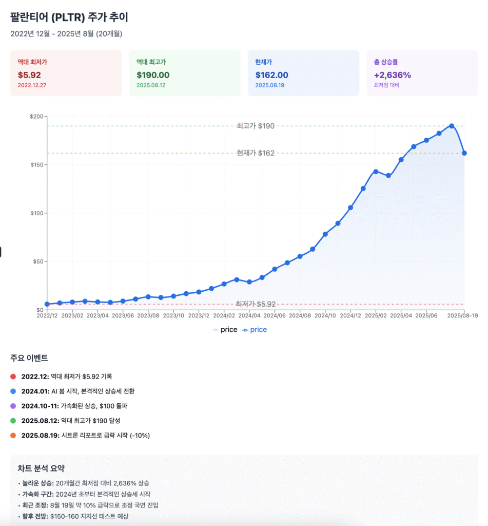Select the final data point at 2025/08-19
This screenshot has height=526, width=488.
point(464,153)
